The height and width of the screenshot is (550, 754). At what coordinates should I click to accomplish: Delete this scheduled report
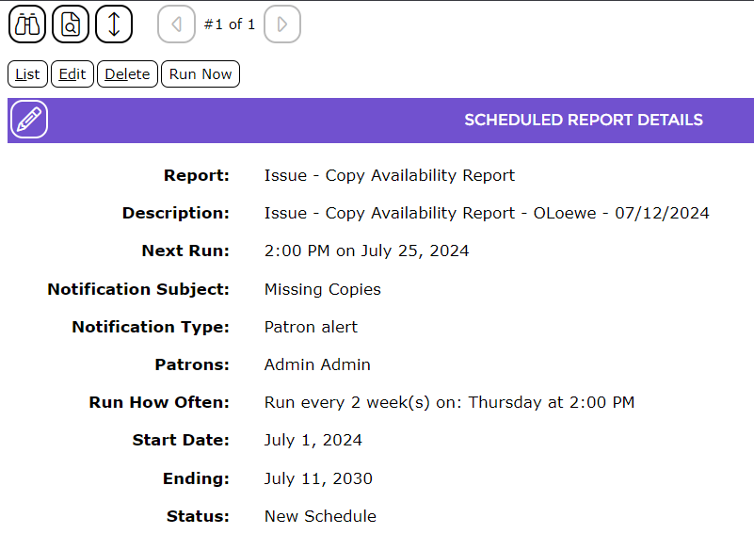[x=127, y=74]
